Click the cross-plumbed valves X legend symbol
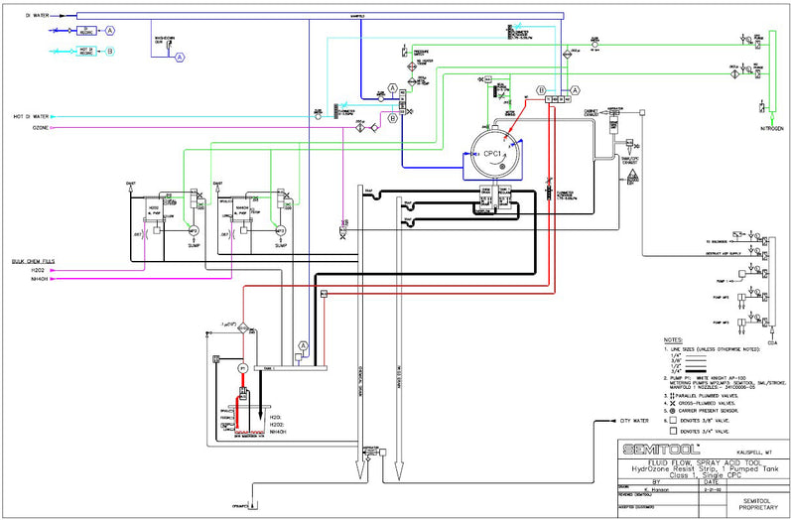791x520 pixels. 673,403
